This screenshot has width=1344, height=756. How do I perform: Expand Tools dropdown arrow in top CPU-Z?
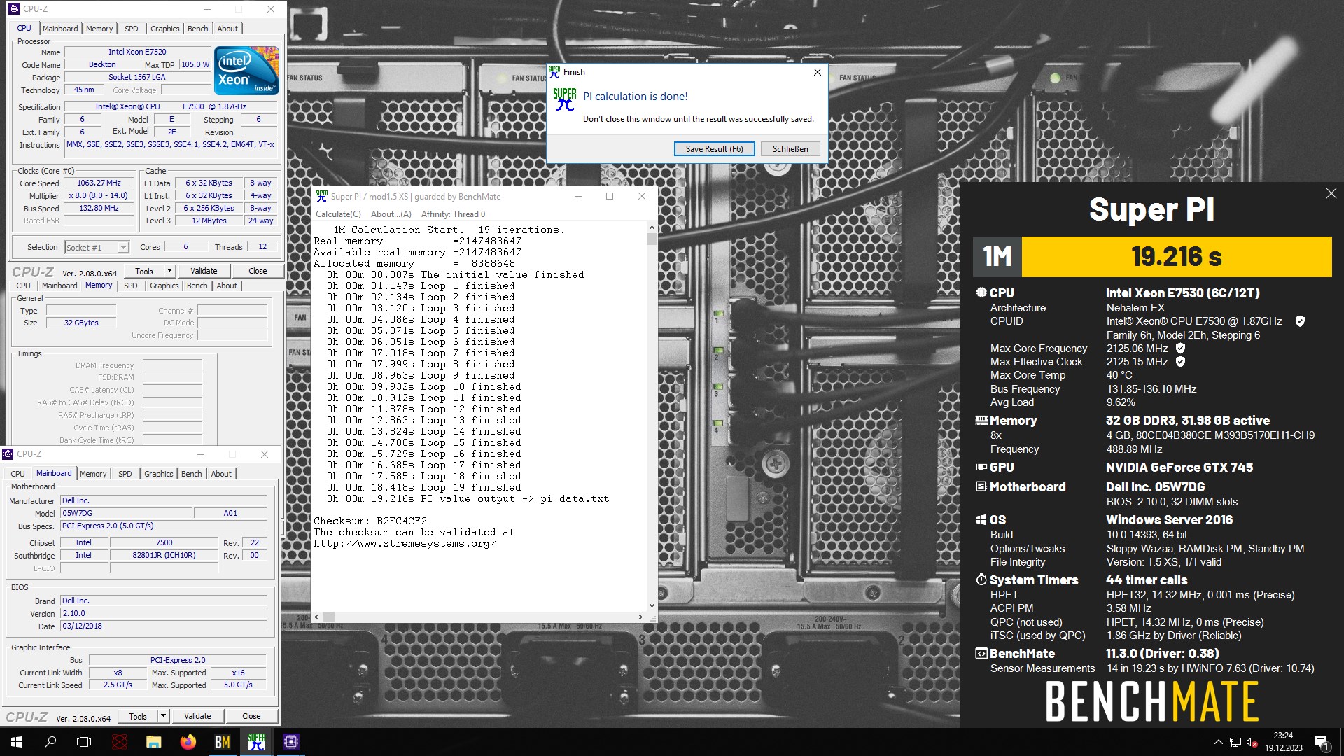(x=169, y=271)
